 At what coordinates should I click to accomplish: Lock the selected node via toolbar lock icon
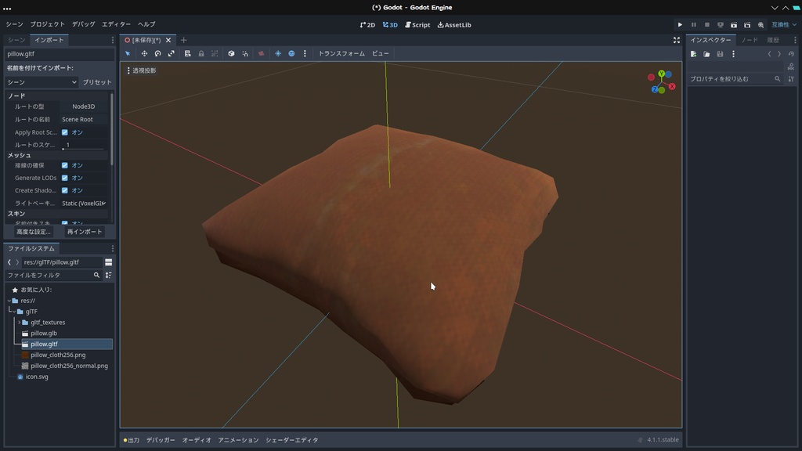[201, 53]
